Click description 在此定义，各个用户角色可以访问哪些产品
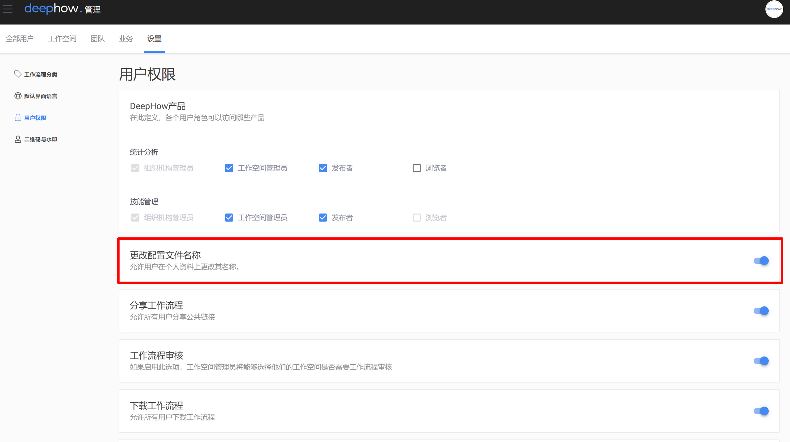 point(197,118)
